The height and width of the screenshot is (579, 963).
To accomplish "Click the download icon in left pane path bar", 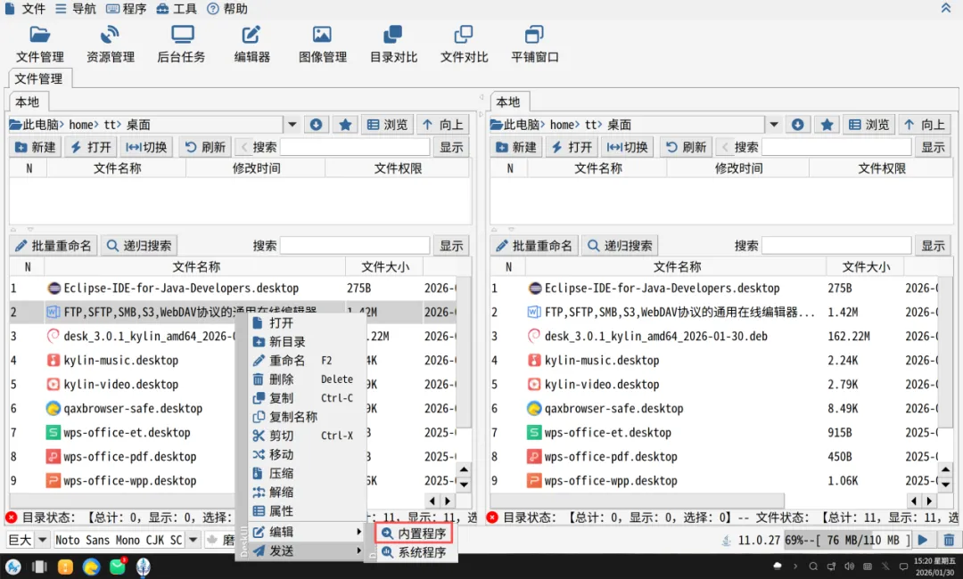I will click(x=317, y=125).
